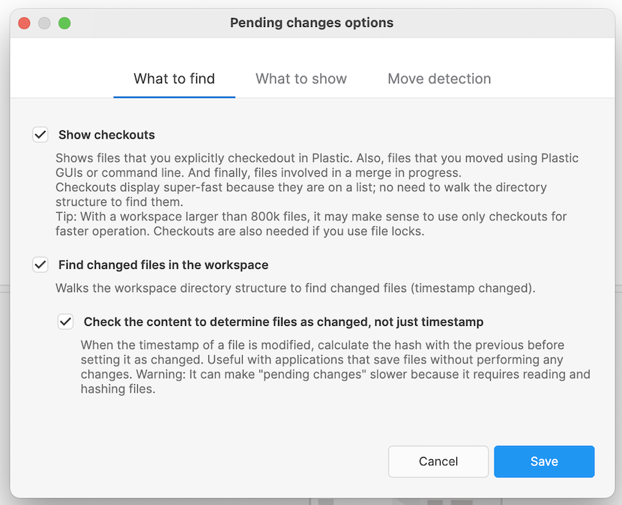
Task: Untick the Show checkouts checkbox
Action: pyautogui.click(x=40, y=135)
